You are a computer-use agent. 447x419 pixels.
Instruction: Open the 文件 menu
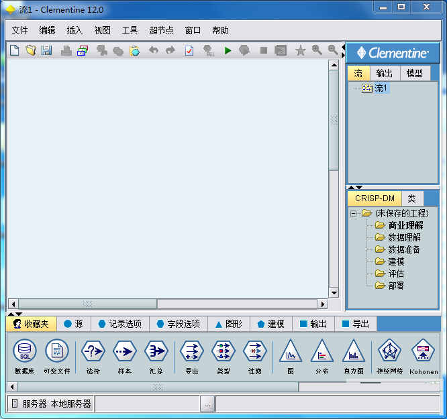point(19,30)
